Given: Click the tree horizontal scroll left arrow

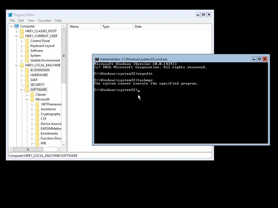Looking at the screenshot, I should click(11, 149).
